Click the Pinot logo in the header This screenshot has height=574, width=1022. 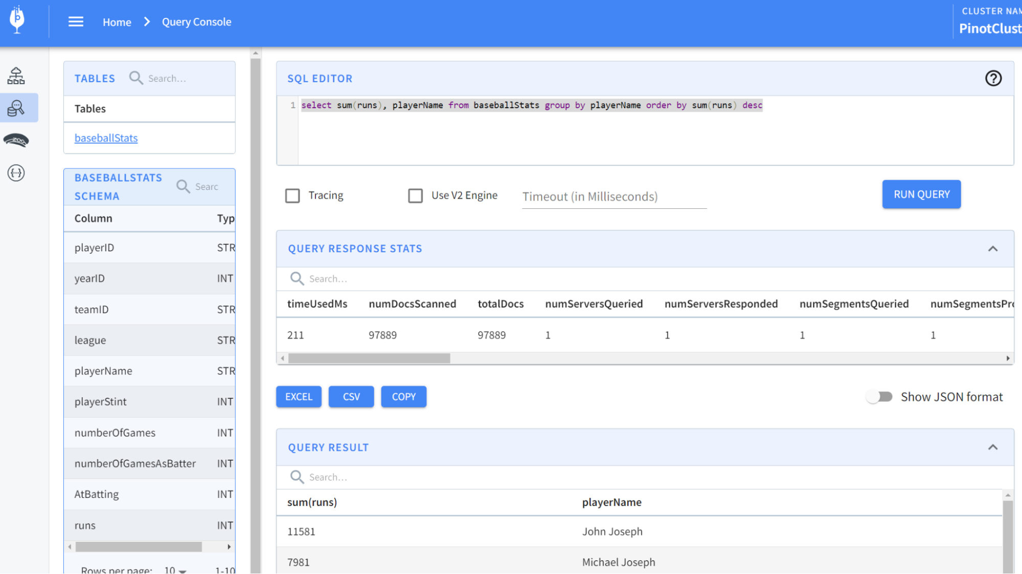pos(17,21)
